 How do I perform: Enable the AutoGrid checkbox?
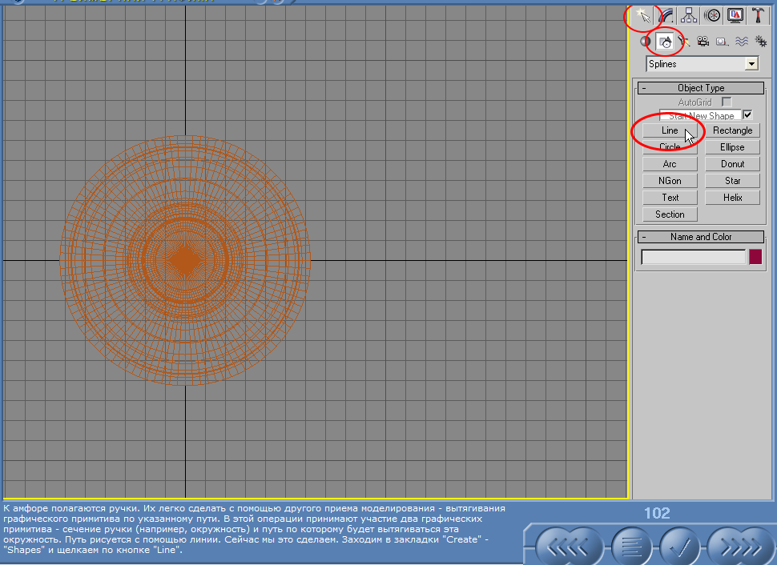(727, 102)
